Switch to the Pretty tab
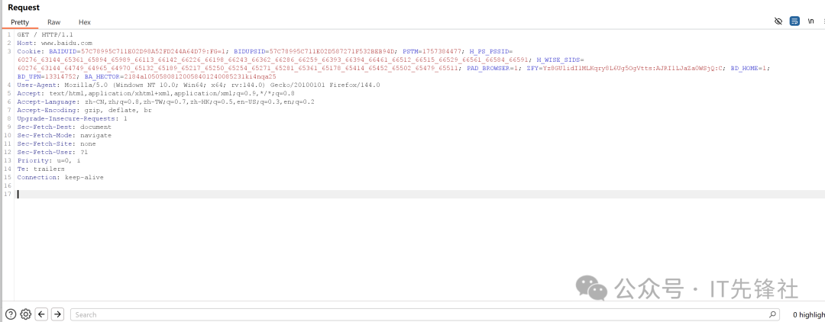Screen dimensions: 825x322 (20, 22)
